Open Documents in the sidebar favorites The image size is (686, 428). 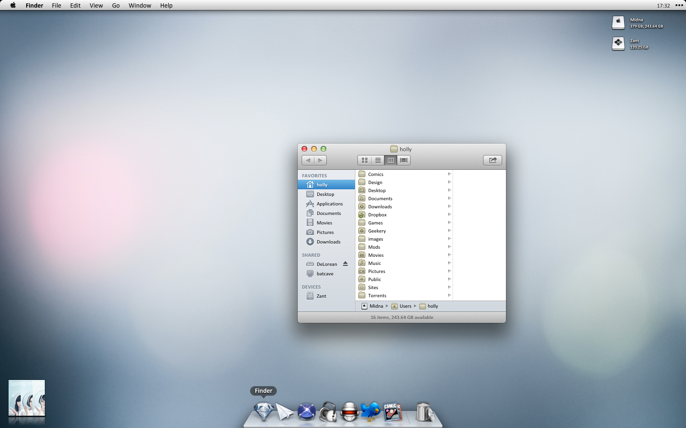326,213
